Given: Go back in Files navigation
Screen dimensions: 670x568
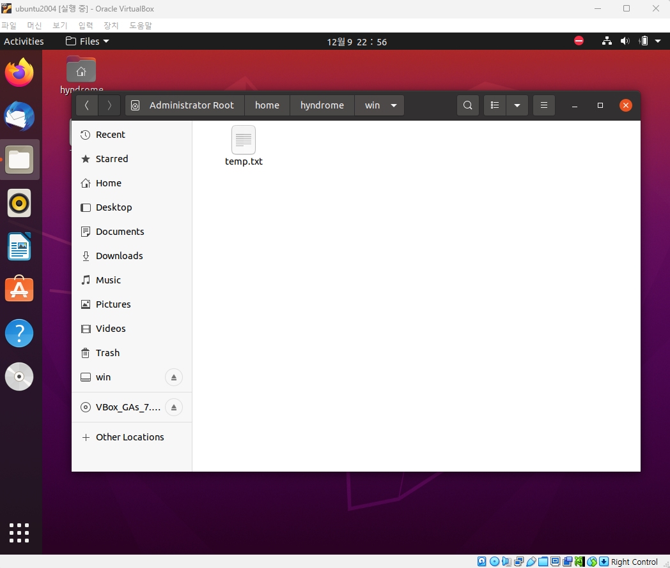Looking at the screenshot, I should point(87,105).
